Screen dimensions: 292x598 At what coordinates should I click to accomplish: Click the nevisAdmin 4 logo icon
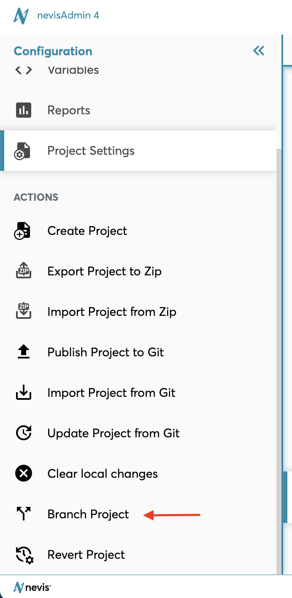pos(21,16)
